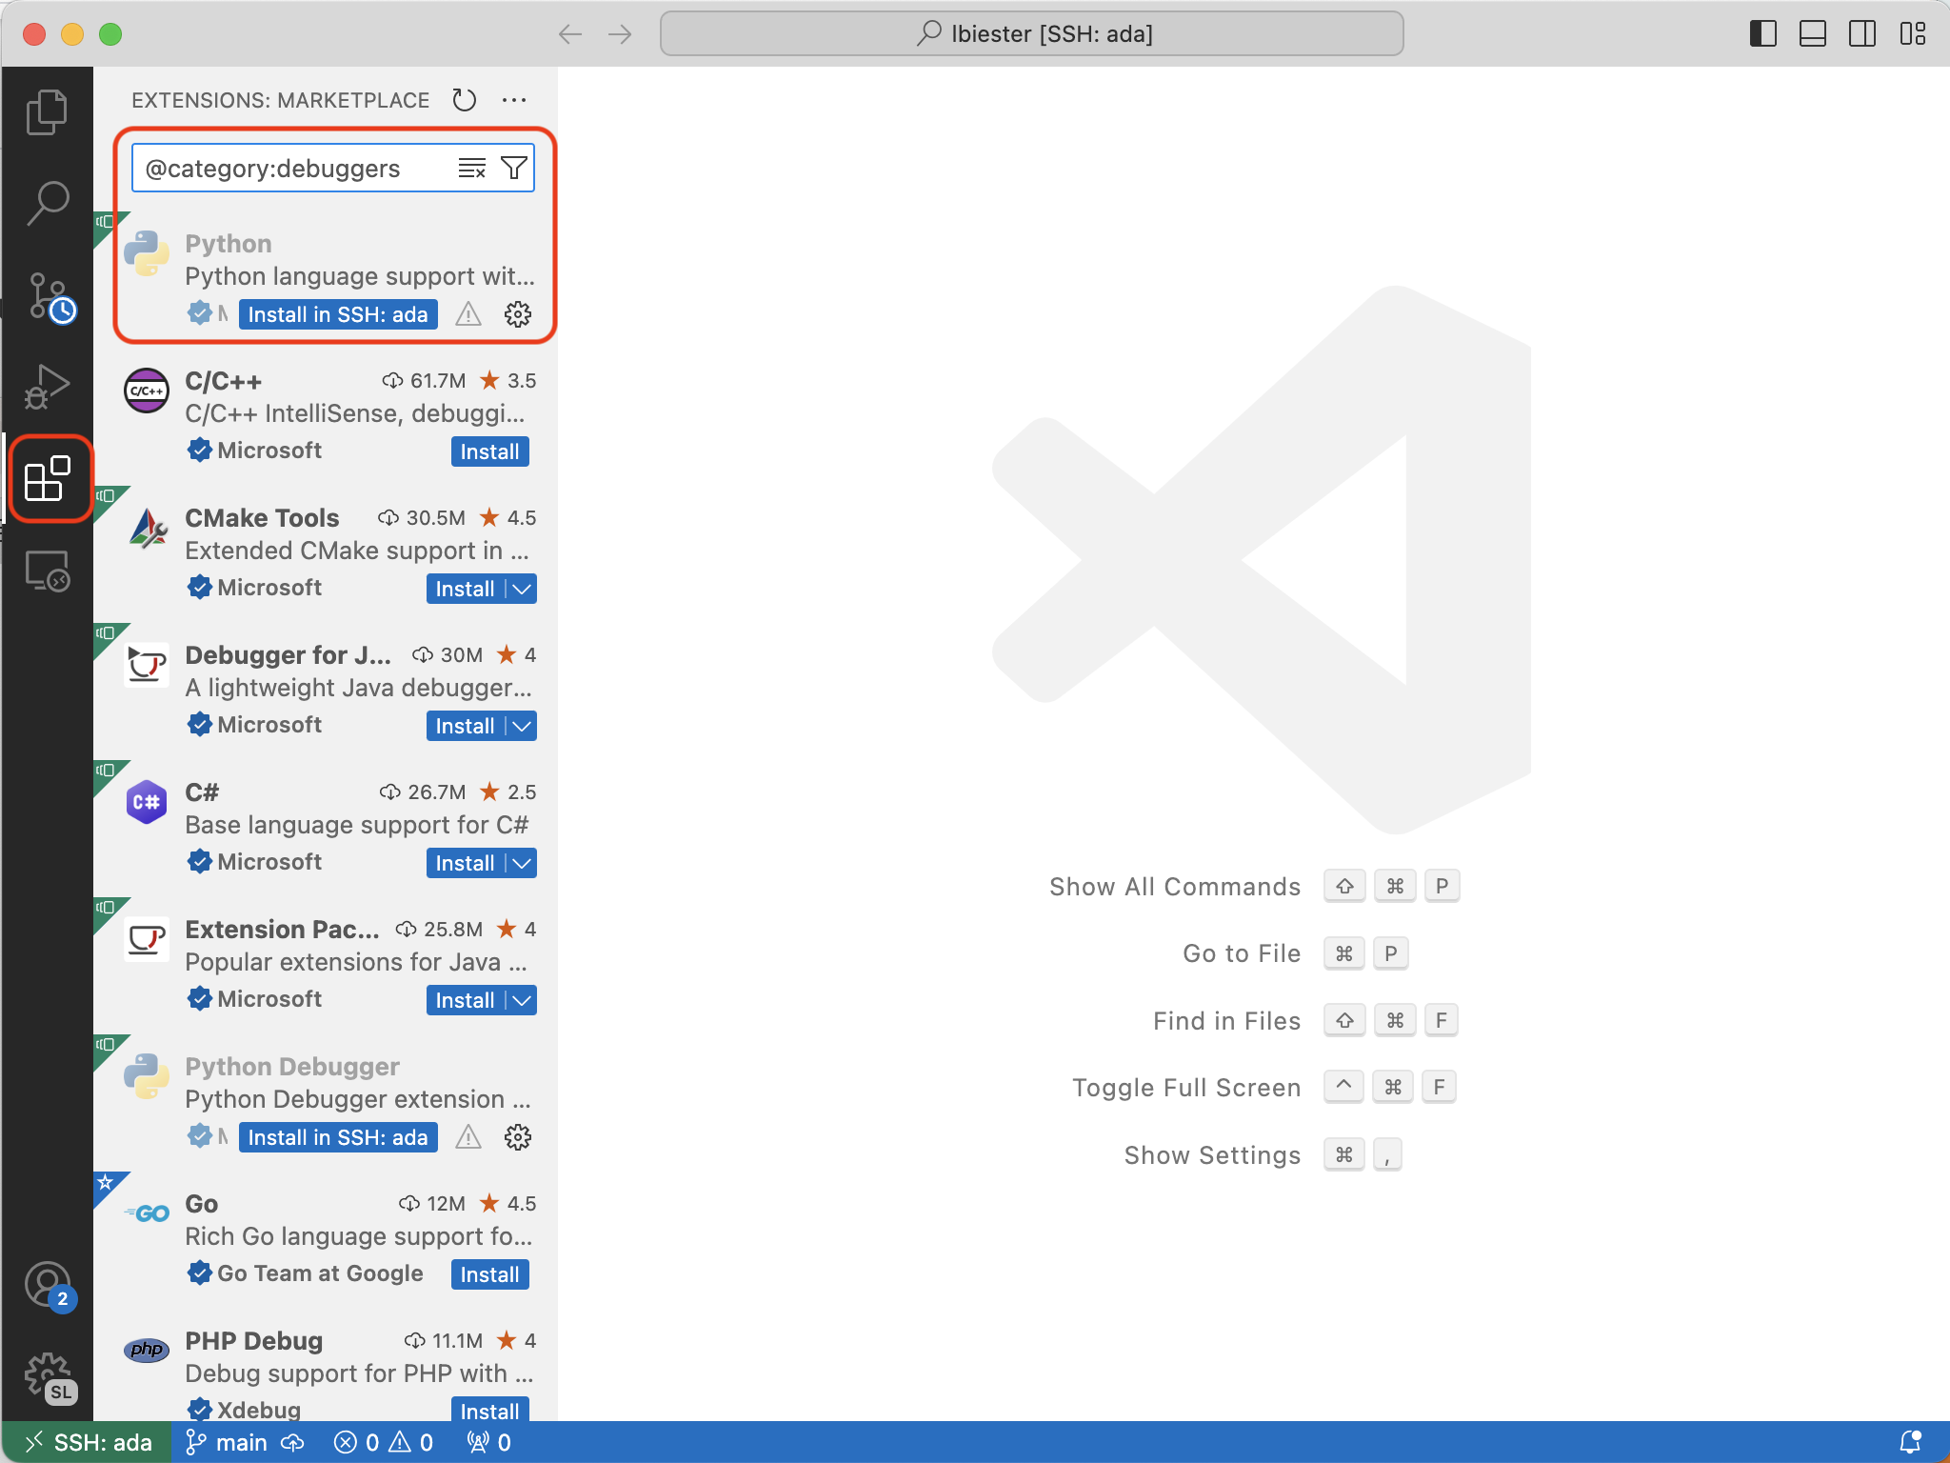The width and height of the screenshot is (1950, 1463).
Task: Open Views and More Actions menu
Action: tap(514, 100)
